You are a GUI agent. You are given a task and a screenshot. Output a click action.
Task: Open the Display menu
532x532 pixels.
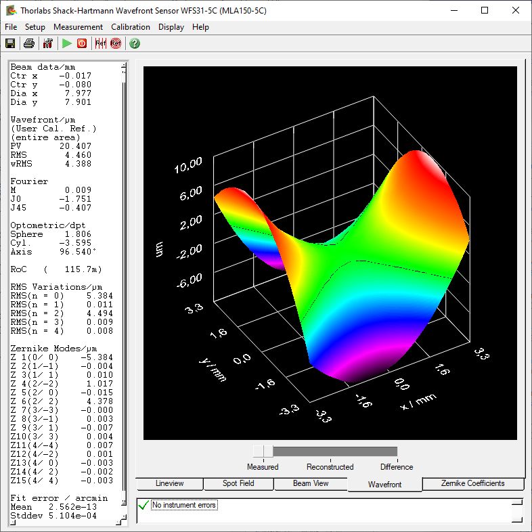pos(171,27)
